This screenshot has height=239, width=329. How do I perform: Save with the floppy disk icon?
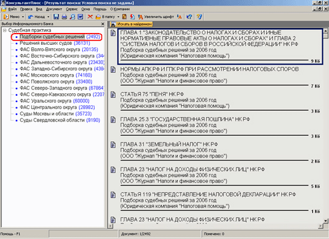click(56, 17)
